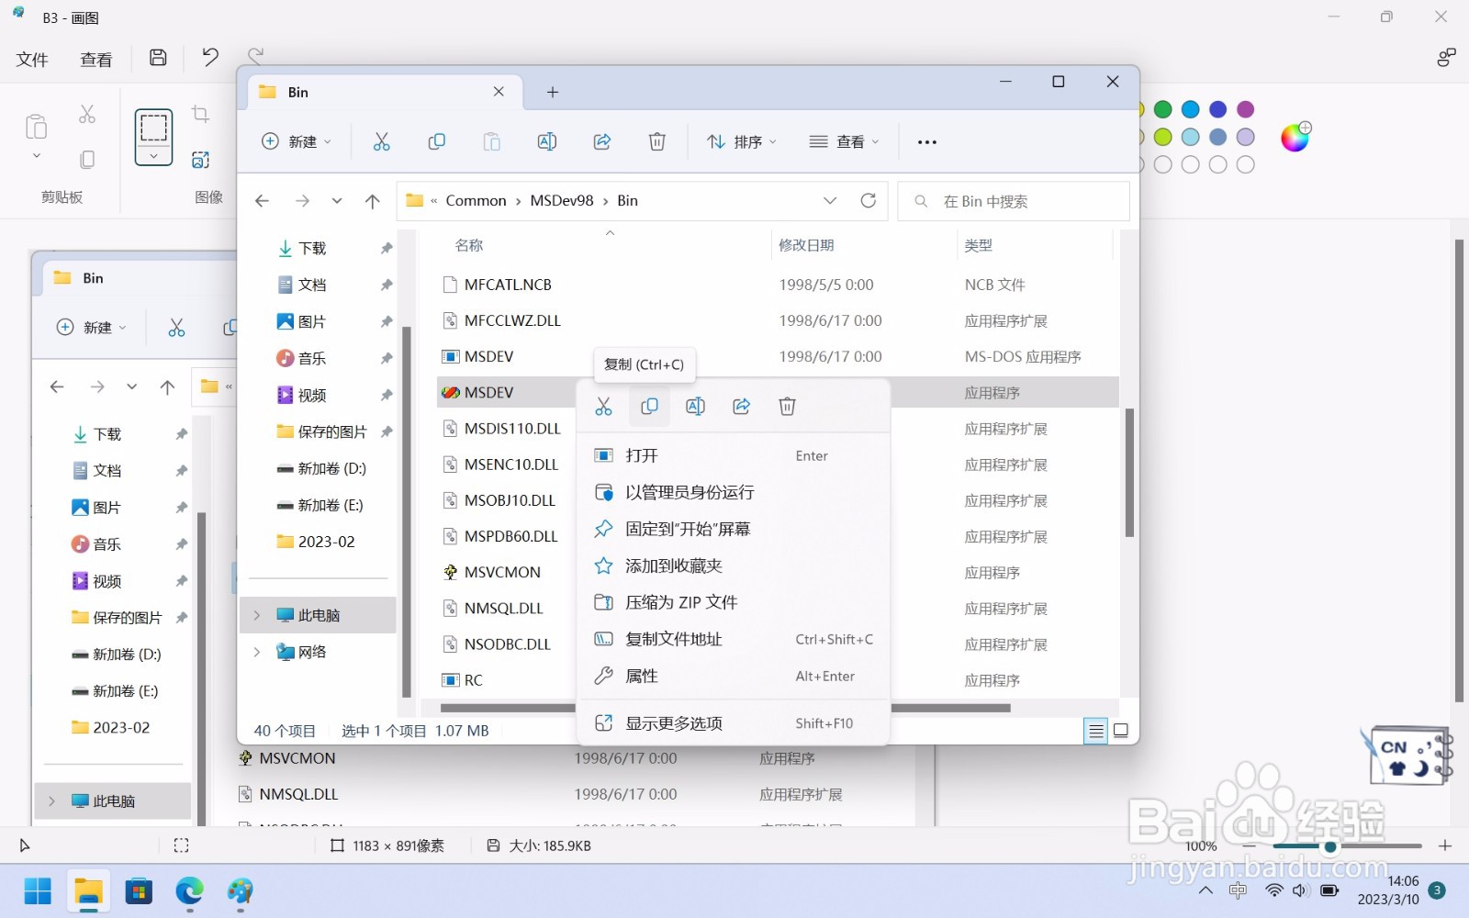Viewport: 1469px width, 918px height.
Task: Click Rename icon in context menu
Action: 695,406
